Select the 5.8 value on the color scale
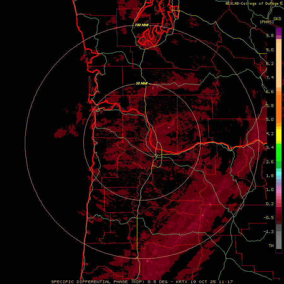The image size is (284, 284). click(x=270, y=106)
